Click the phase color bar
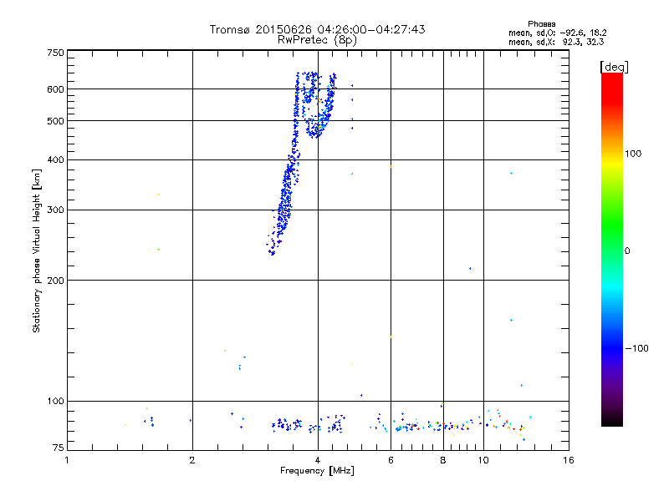Screen dimensions: 669x501 click(x=612, y=249)
